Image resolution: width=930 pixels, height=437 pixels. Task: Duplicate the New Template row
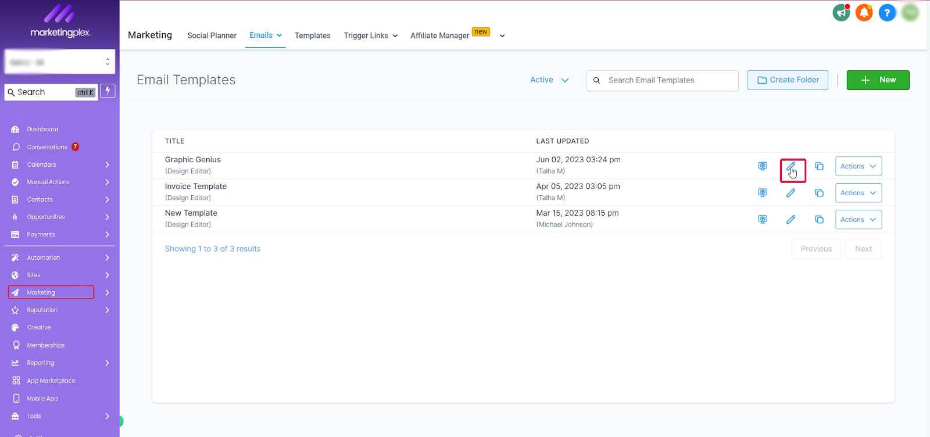pos(819,220)
